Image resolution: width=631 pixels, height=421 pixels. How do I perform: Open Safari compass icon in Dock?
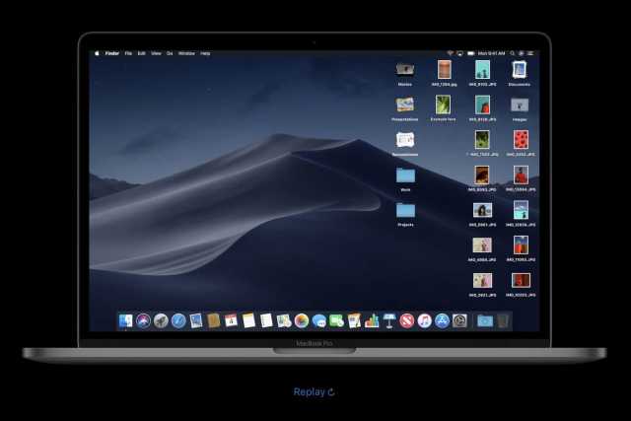(x=178, y=320)
